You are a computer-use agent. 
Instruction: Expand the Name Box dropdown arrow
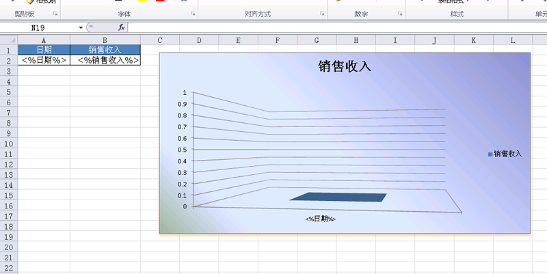pos(81,27)
